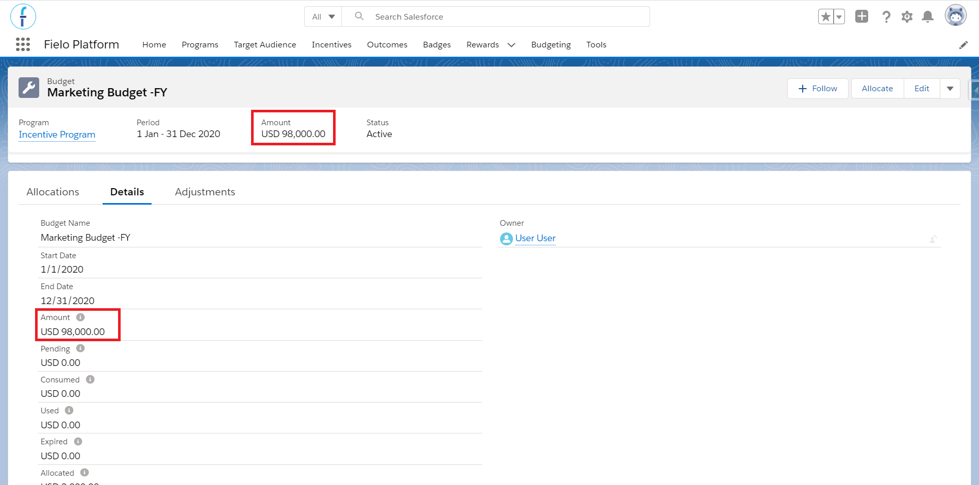Image resolution: width=979 pixels, height=485 pixels.
Task: Click the header Amount 'USD 98,000.00'
Action: [x=293, y=134]
